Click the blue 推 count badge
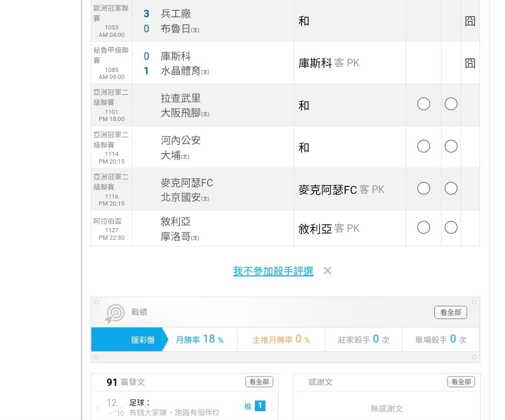 pyautogui.click(x=260, y=406)
